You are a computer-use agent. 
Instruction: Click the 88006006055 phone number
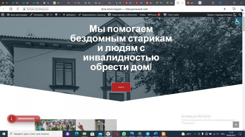[26, 119]
